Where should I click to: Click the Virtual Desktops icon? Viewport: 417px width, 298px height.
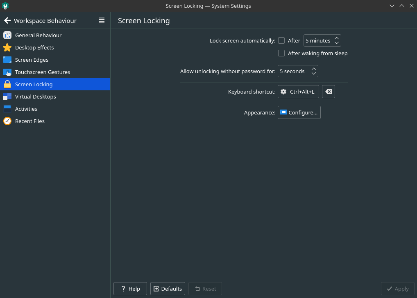coord(7,96)
